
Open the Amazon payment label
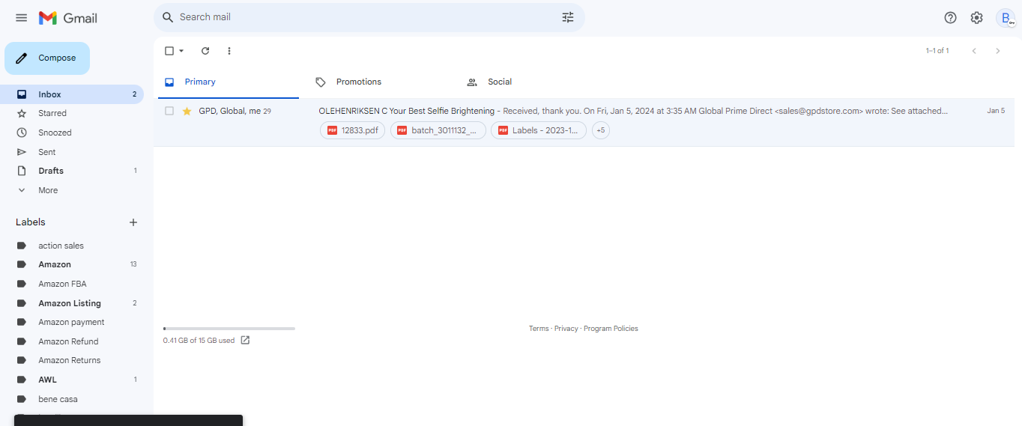point(72,322)
